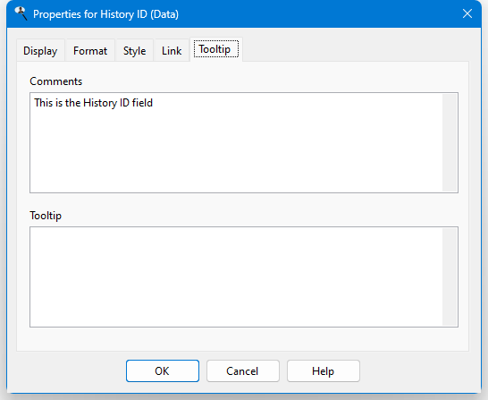This screenshot has width=488, height=400.
Task: Focus the empty Tooltip text box
Action: pyautogui.click(x=237, y=277)
